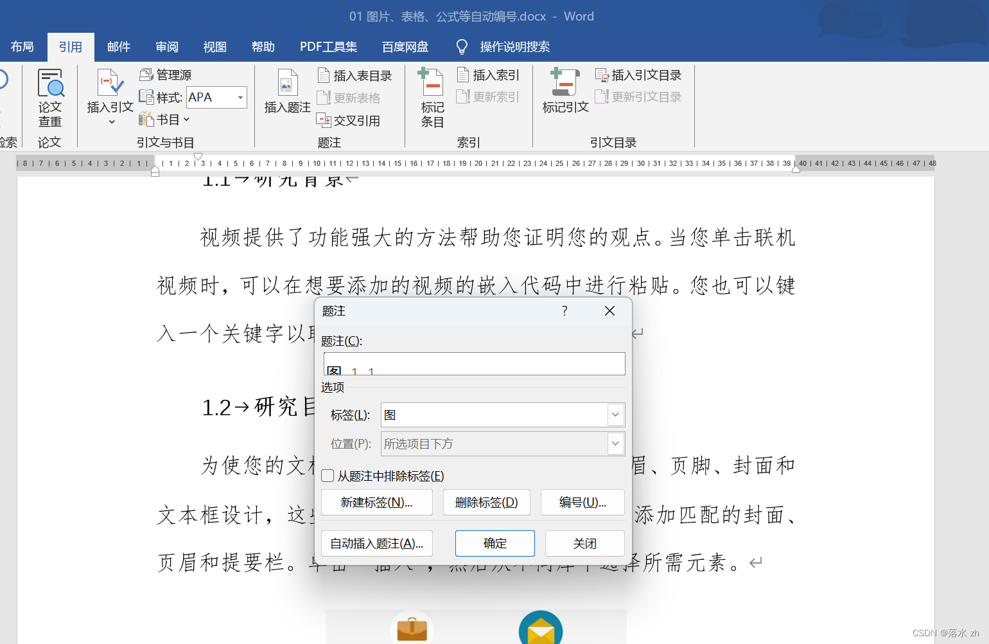Click the 删除标签 delete label button
The height and width of the screenshot is (644, 989).
click(487, 503)
